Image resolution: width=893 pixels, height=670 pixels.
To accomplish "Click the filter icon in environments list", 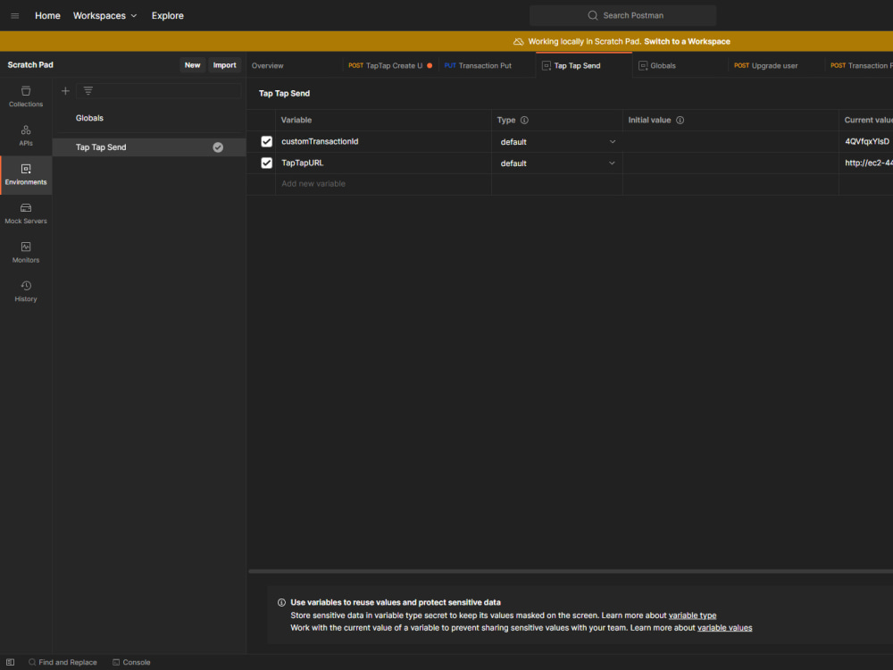I will pyautogui.click(x=88, y=91).
